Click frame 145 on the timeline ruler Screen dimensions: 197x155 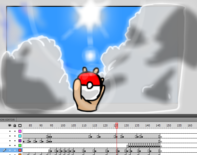click(x=158, y=125)
